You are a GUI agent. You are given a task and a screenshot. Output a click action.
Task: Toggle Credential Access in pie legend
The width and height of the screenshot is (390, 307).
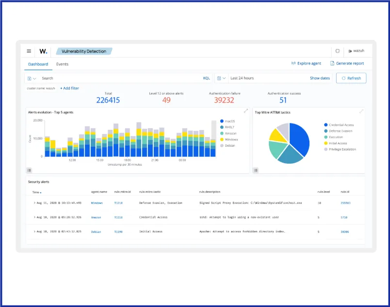341,125
